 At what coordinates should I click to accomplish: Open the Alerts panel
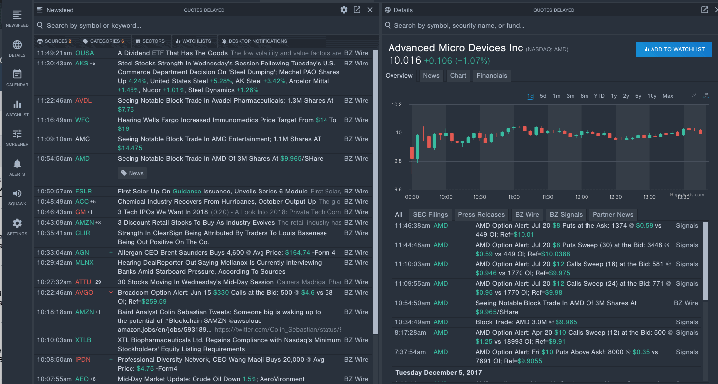coord(17,165)
